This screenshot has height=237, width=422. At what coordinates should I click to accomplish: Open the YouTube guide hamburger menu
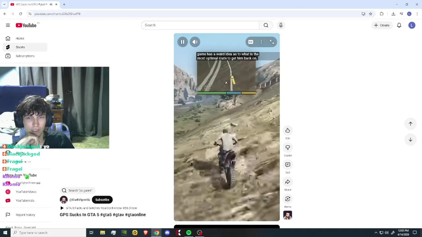[8, 25]
